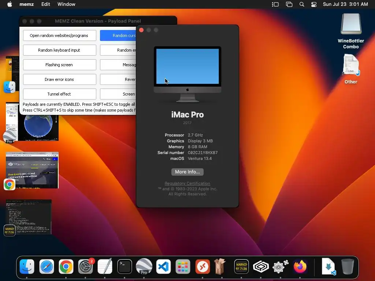Viewport: 375px width, 281px height.
Task: Launch Safari from the Dock
Action: (47, 266)
